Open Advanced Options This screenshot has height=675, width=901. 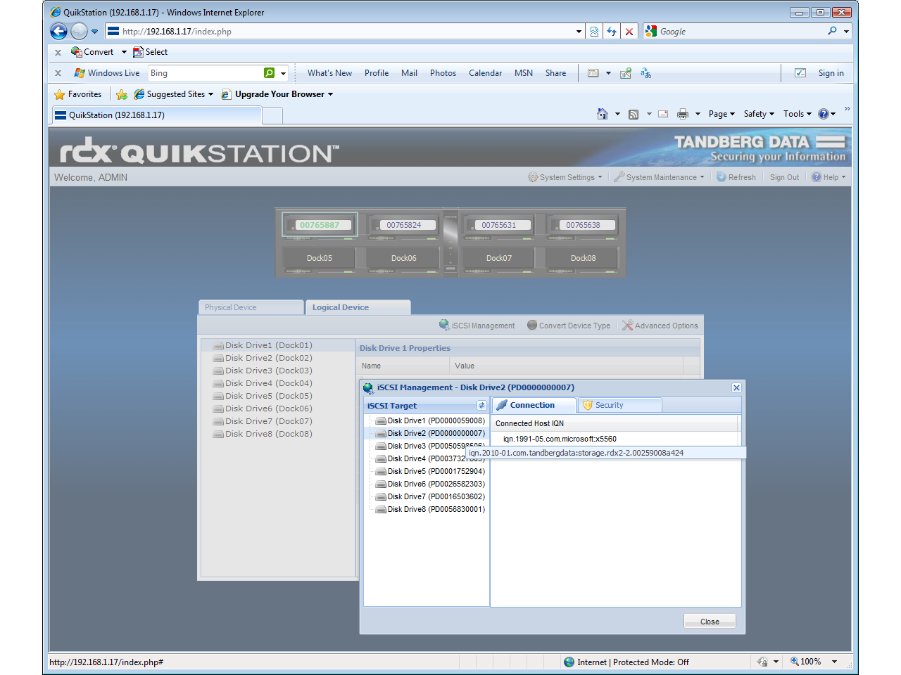[x=660, y=326]
